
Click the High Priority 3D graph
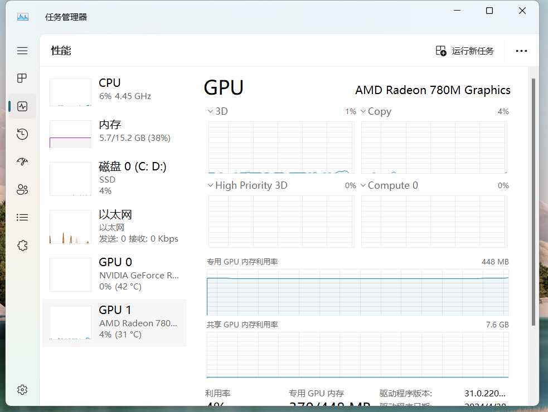pos(282,222)
